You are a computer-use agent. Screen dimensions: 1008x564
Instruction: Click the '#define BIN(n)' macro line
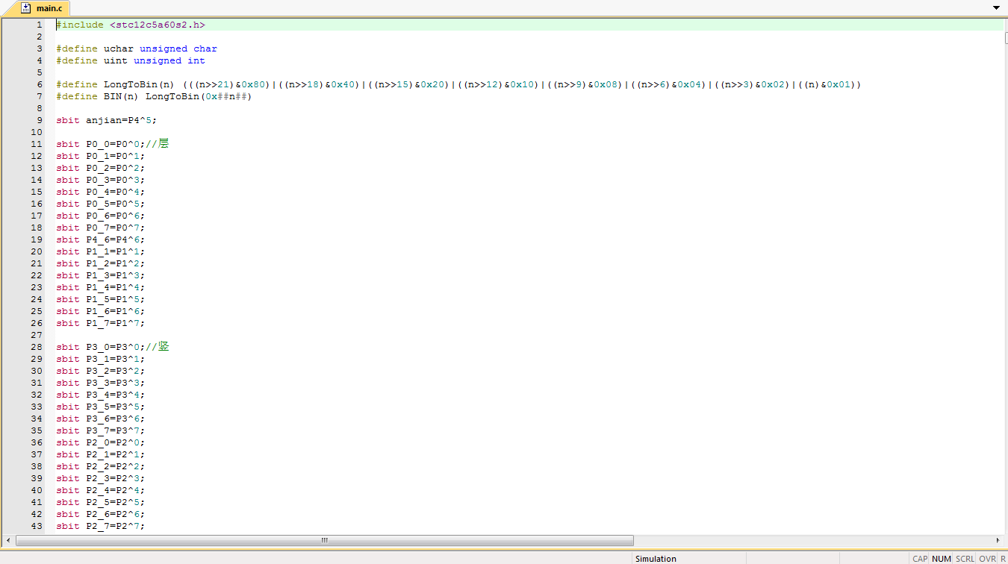pyautogui.click(x=154, y=96)
